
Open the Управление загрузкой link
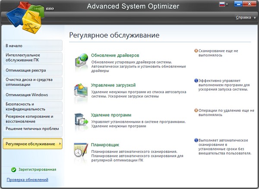coord(114,85)
